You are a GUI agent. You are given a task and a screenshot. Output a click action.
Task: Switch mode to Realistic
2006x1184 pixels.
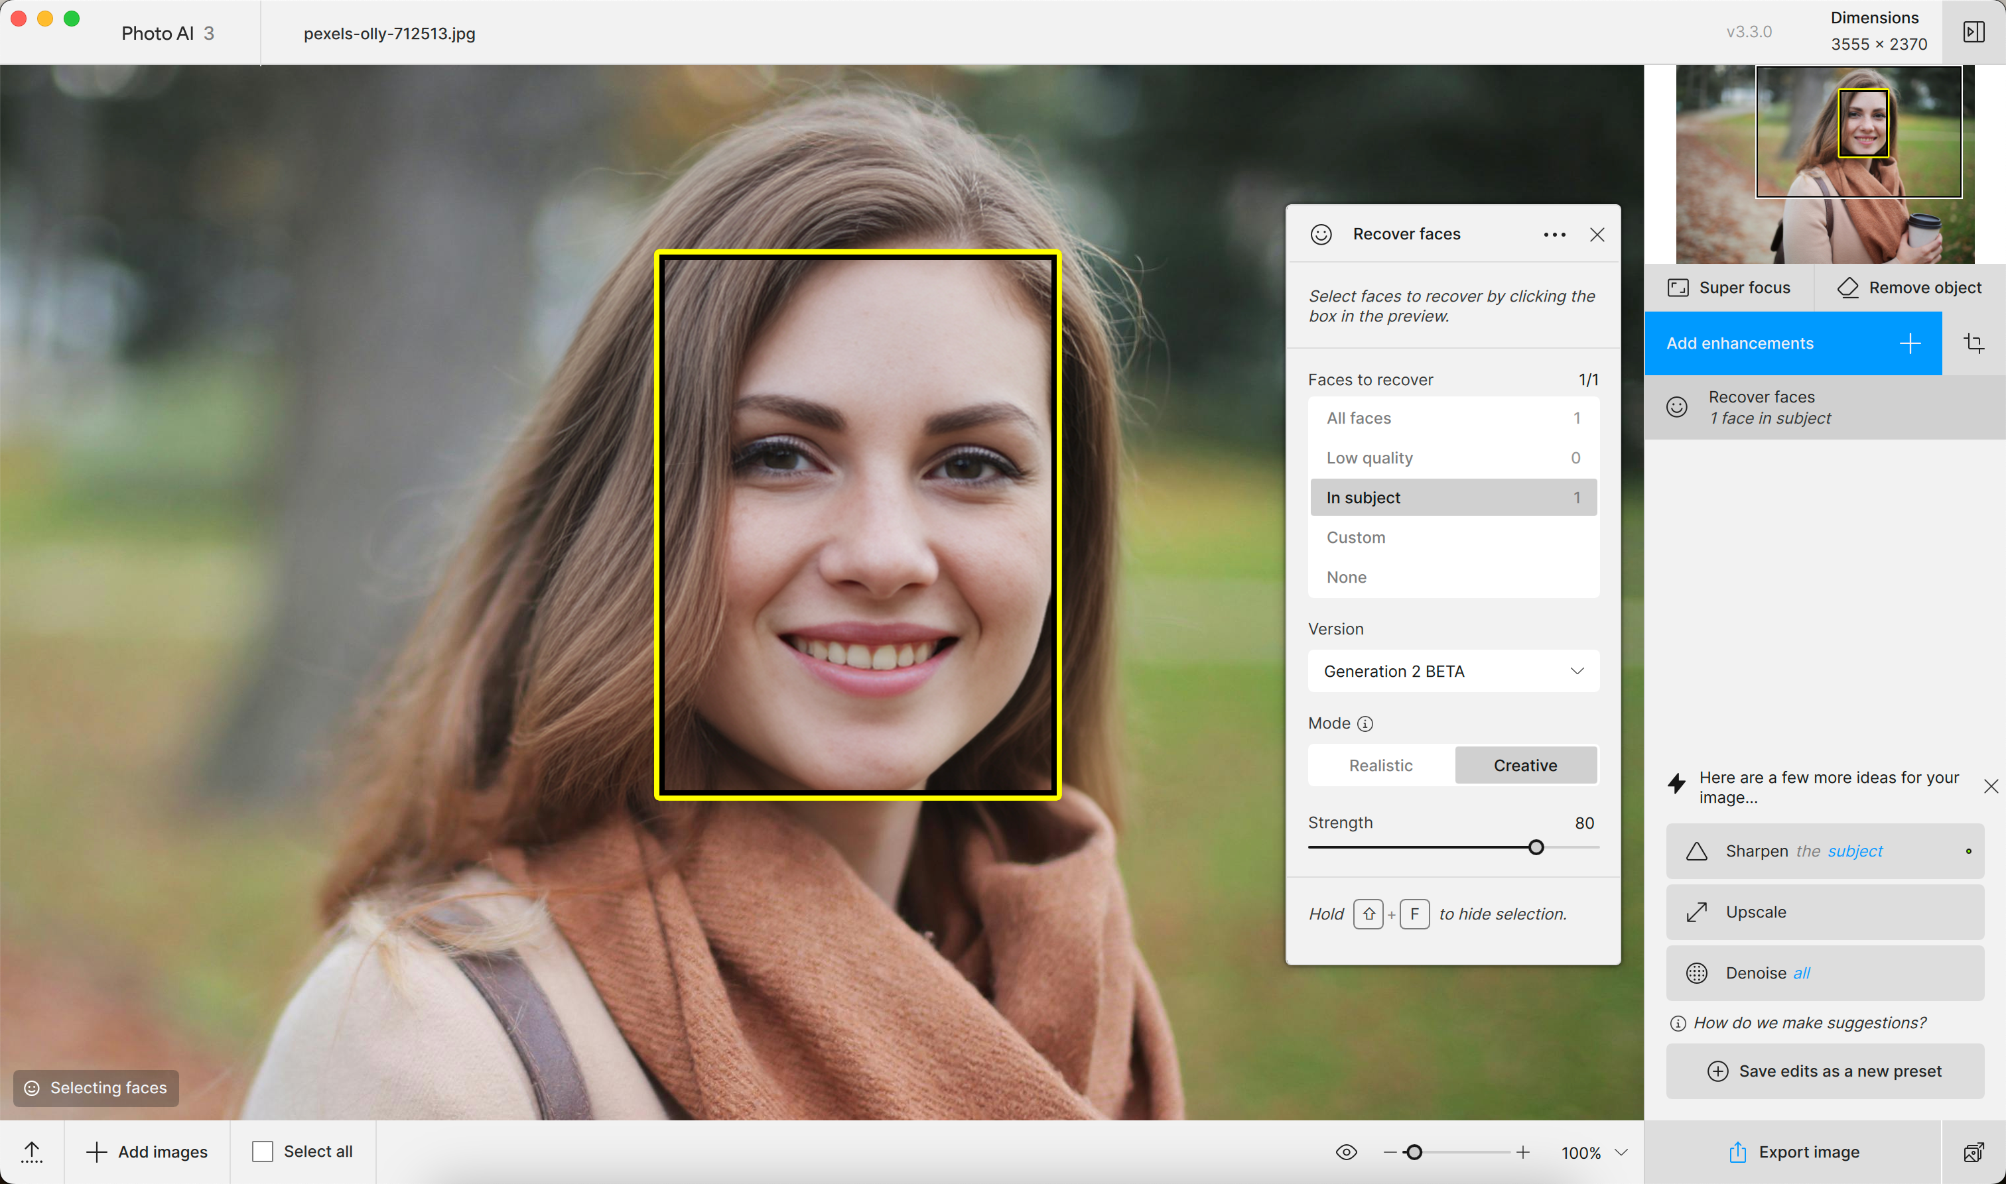click(x=1380, y=765)
